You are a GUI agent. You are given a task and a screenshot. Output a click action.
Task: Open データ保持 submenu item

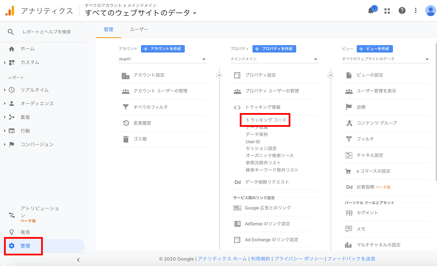coord(257,134)
